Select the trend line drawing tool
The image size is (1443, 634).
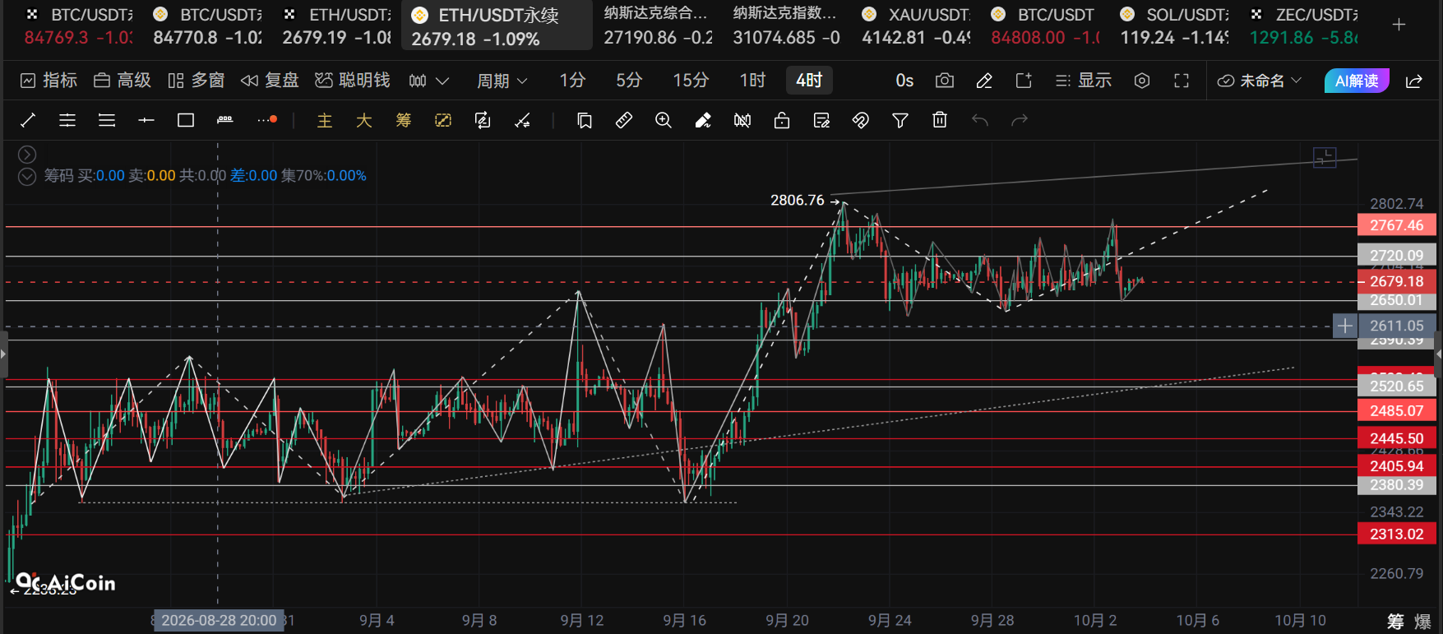click(28, 121)
